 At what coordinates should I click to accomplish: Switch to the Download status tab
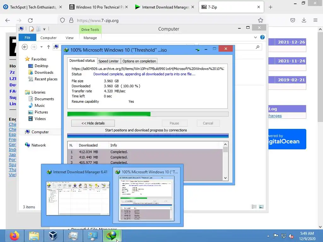(82, 61)
